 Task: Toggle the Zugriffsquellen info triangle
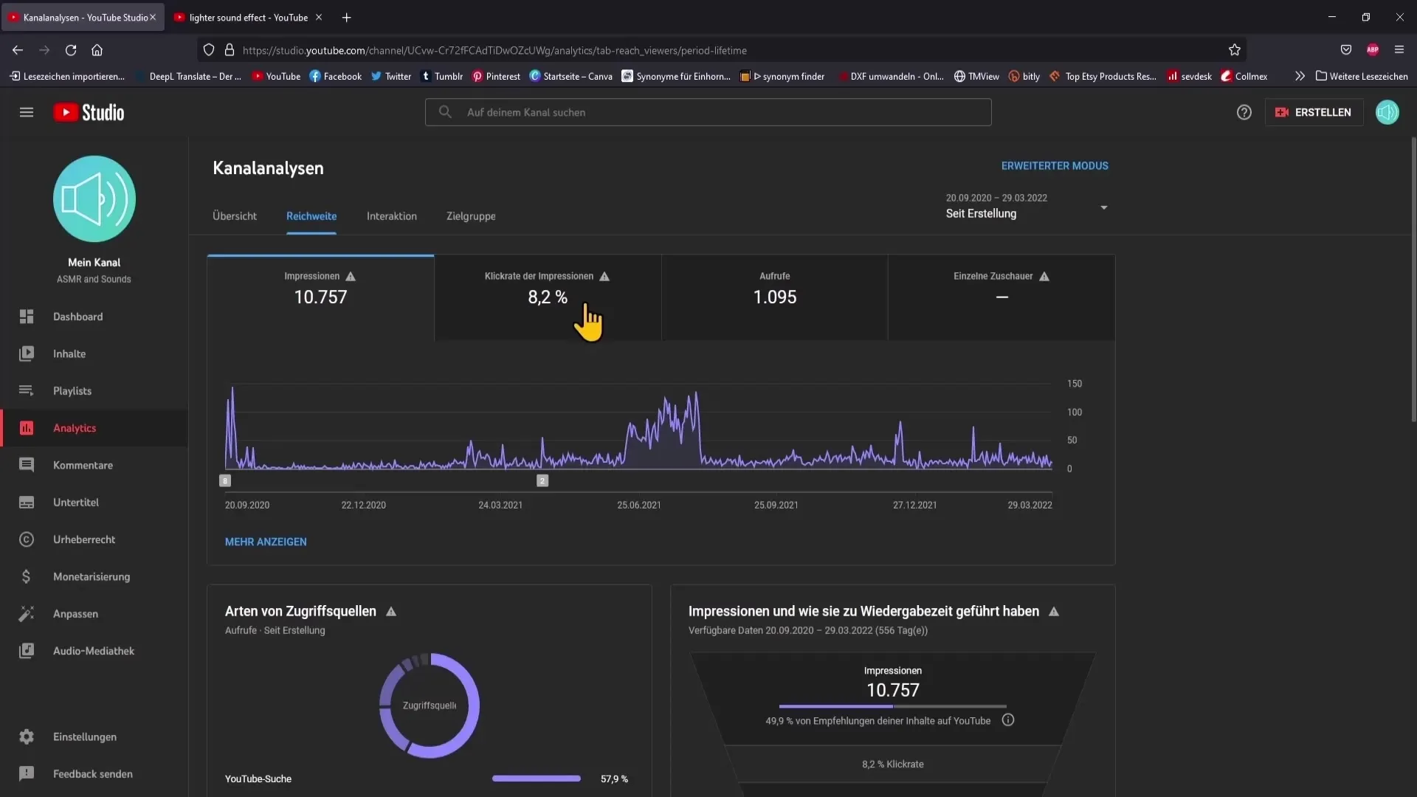[391, 611]
